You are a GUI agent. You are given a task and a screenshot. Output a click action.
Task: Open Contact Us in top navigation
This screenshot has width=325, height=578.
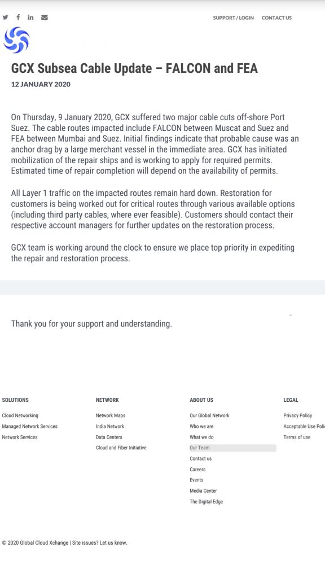pyautogui.click(x=276, y=17)
